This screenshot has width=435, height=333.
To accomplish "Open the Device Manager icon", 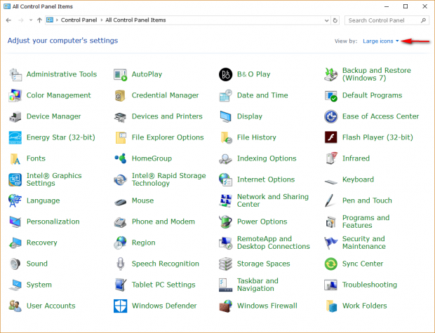I will pyautogui.click(x=15, y=116).
